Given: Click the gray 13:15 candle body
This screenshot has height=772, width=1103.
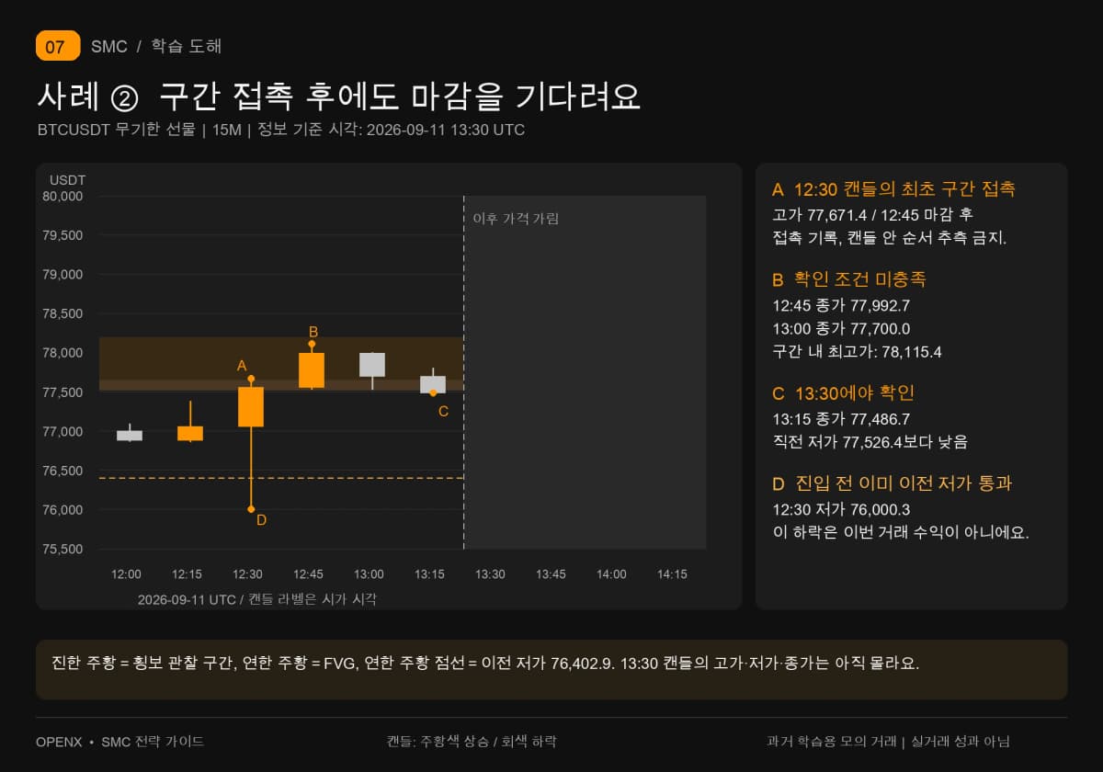Looking at the screenshot, I should pos(433,384).
